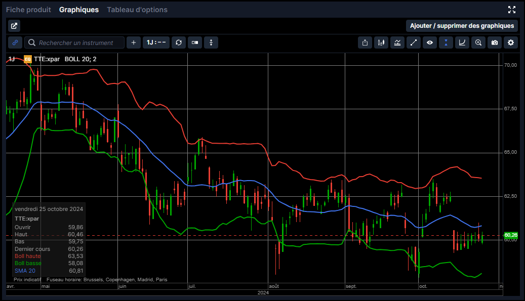This screenshot has height=301, width=525.
Task: Switch to the Fiche produit tab
Action: [x=28, y=10]
